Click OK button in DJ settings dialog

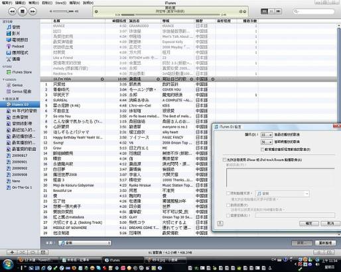[x=308, y=224]
